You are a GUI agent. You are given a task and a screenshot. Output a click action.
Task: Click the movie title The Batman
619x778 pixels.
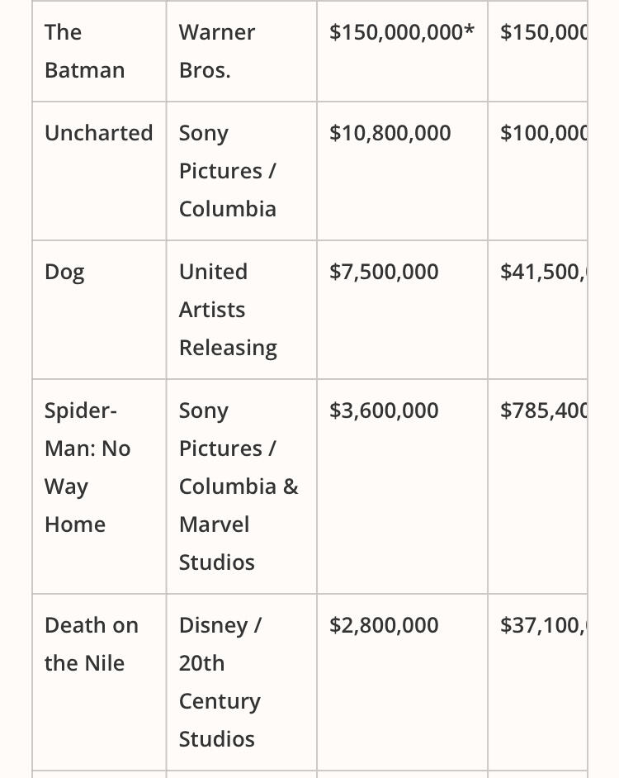tap(84, 51)
